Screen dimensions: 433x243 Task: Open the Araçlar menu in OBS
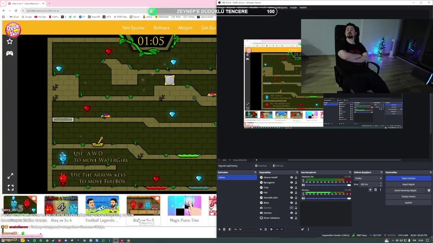click(x=293, y=7)
